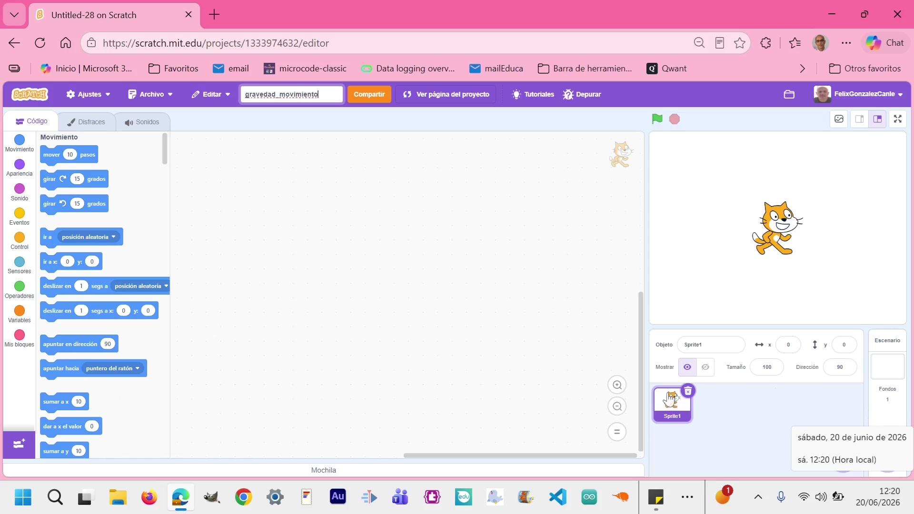Select the Sprite1 thumbnail
The height and width of the screenshot is (514, 914).
(x=672, y=404)
